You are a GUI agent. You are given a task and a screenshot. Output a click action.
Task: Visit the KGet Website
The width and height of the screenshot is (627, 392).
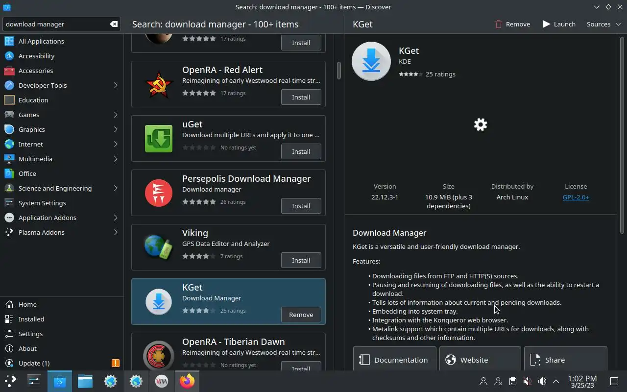[x=480, y=360]
